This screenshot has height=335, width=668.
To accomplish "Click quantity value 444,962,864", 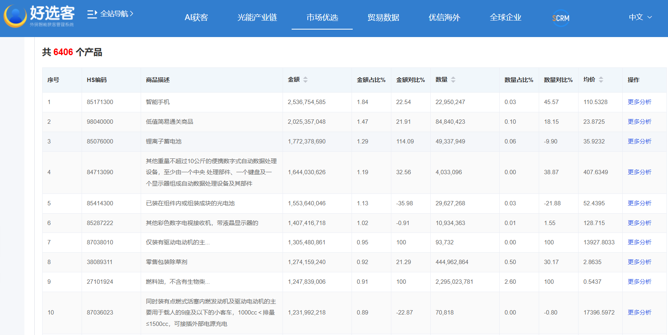I will click(452, 262).
